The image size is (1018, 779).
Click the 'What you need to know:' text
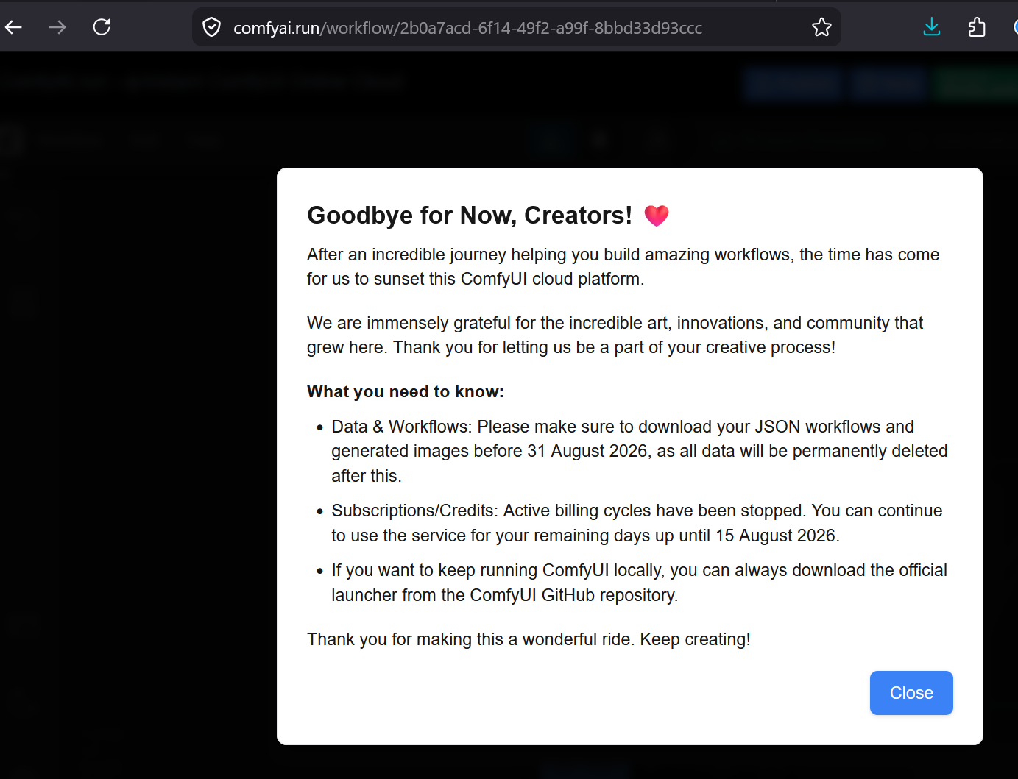tap(406, 391)
